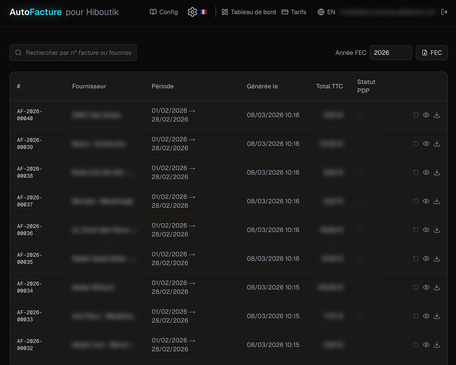Open Tableau de bord from the header

[248, 12]
